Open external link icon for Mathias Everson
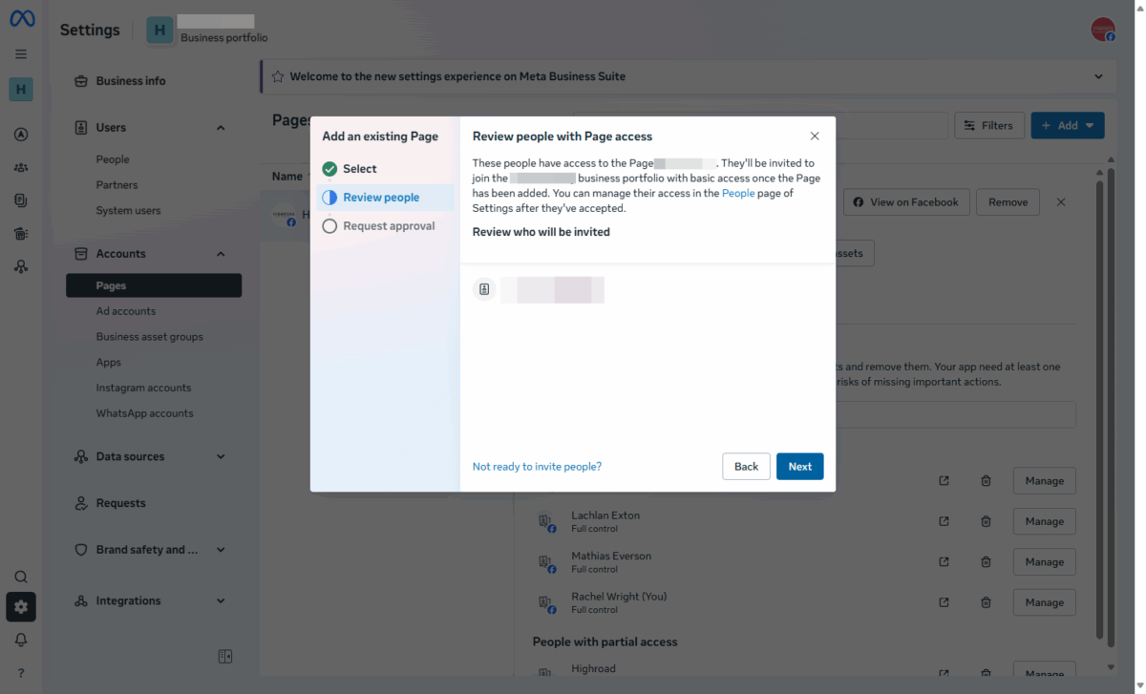The width and height of the screenshot is (1146, 694). click(944, 562)
